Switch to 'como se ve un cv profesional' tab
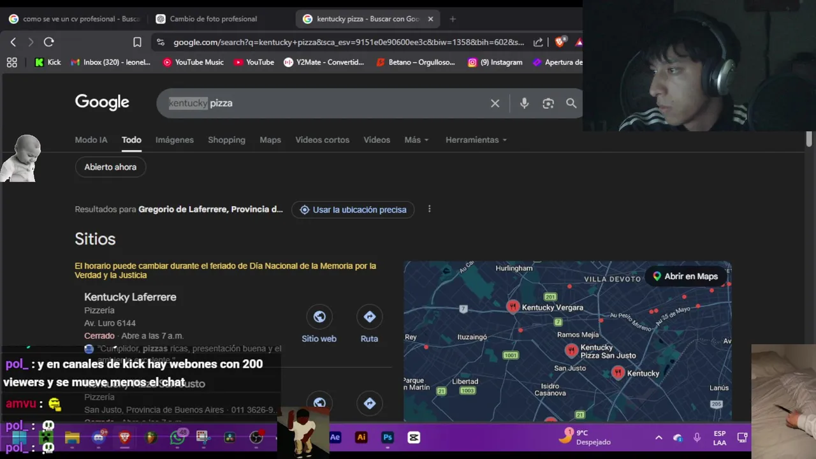Image resolution: width=816 pixels, height=459 pixels. coord(75,19)
